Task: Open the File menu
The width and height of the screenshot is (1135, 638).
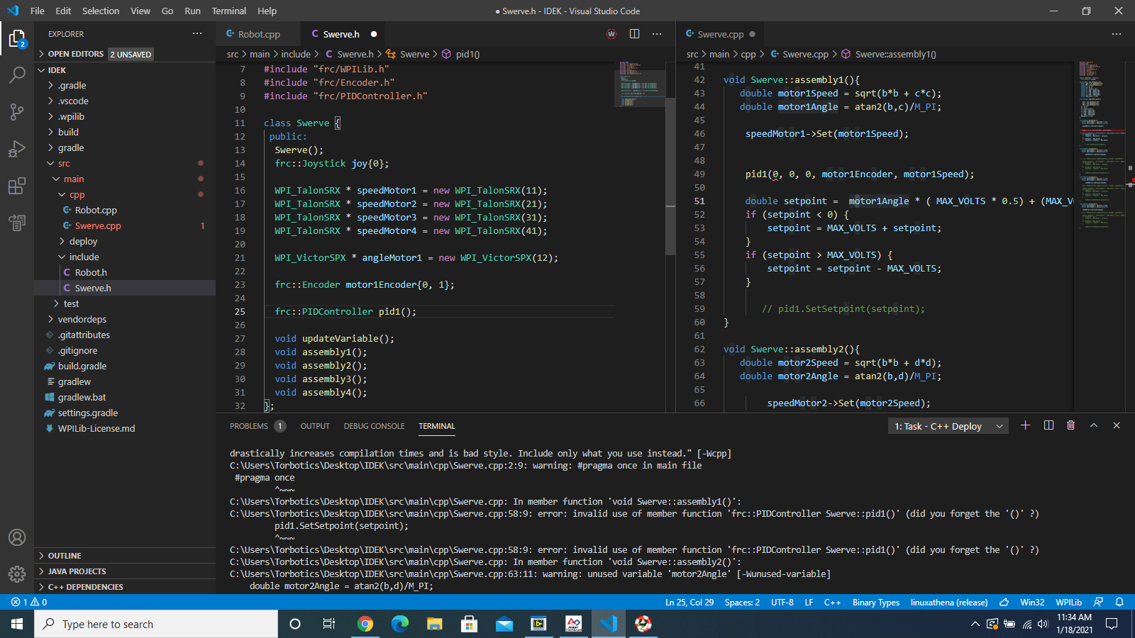Action: pyautogui.click(x=38, y=11)
